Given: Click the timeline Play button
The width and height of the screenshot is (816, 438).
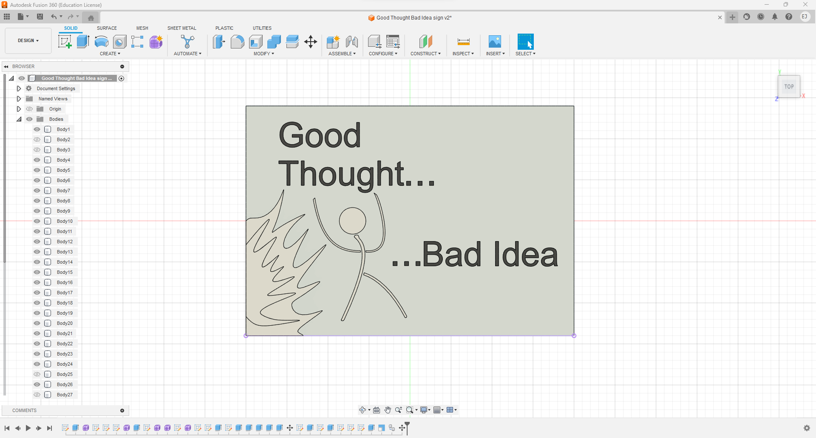Looking at the screenshot, I should pos(28,428).
